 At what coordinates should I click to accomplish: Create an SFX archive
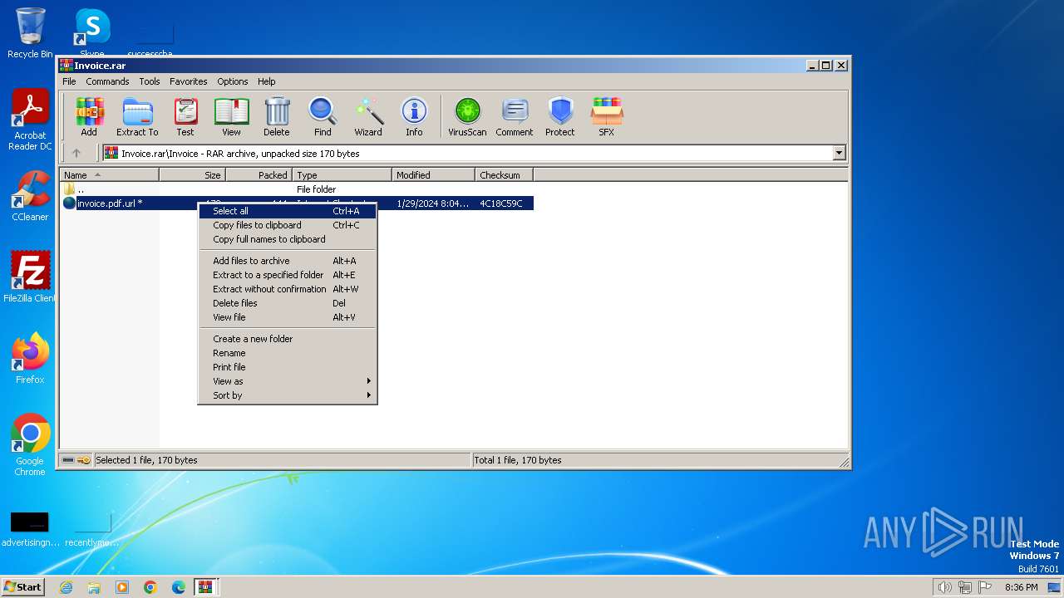[x=607, y=116]
